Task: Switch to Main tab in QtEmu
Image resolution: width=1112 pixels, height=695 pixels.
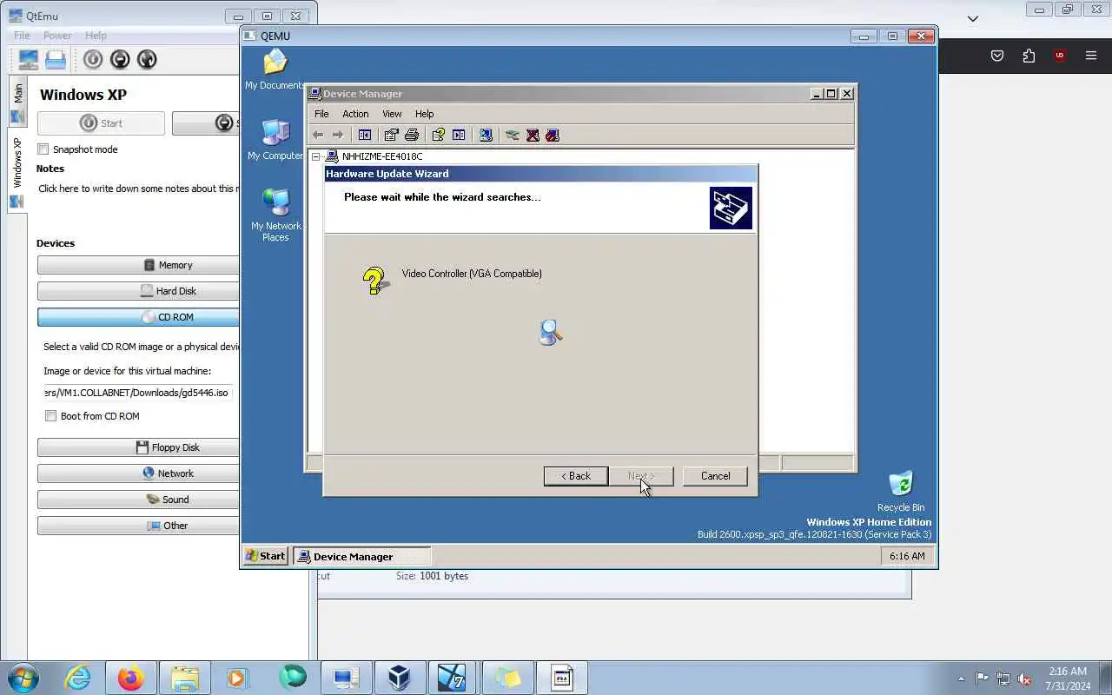Action: pos(18,103)
